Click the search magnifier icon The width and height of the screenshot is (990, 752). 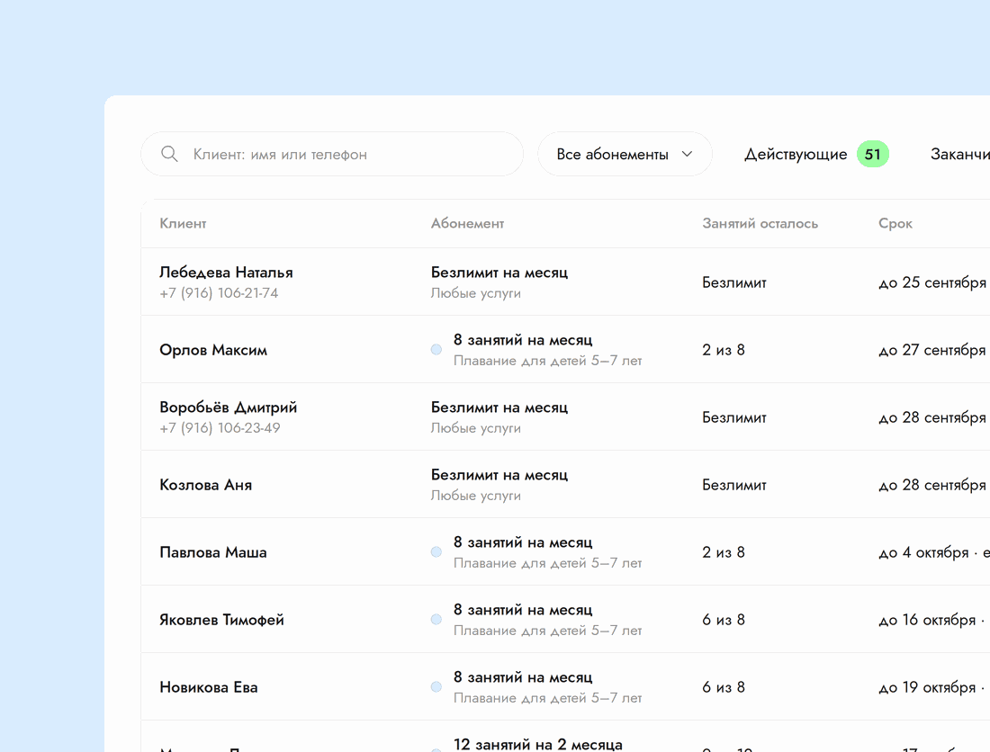(169, 154)
